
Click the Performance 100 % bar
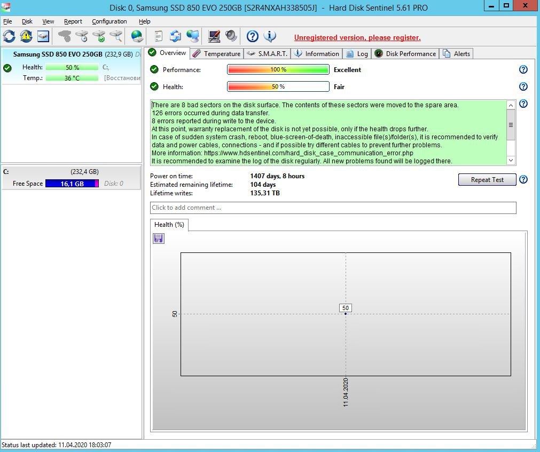pyautogui.click(x=278, y=69)
